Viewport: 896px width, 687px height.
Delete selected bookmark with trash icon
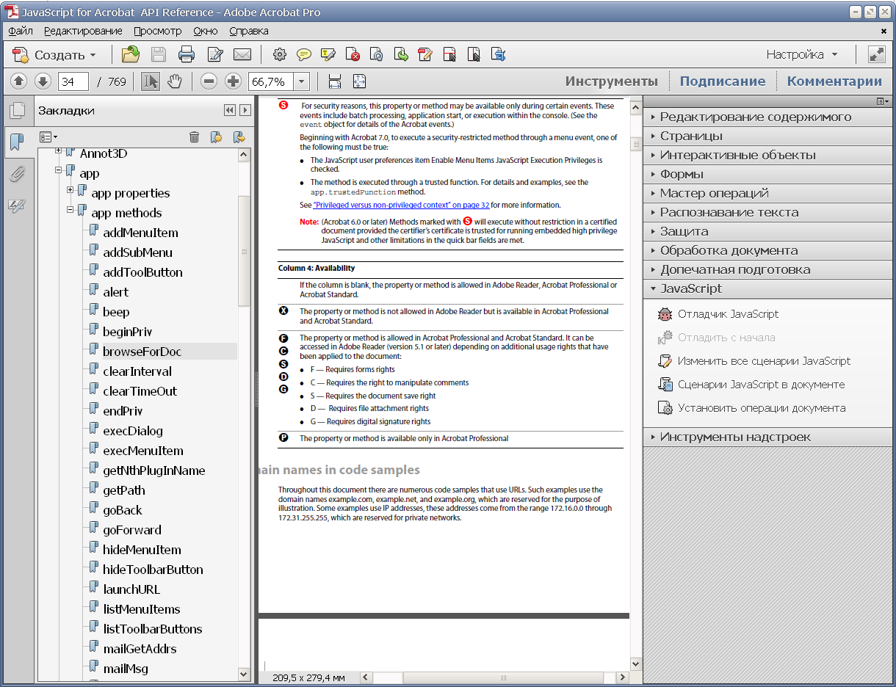194,137
